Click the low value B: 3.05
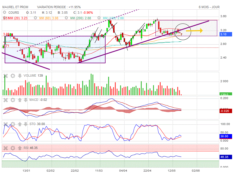This screenshot has width=235, height=174. click(63, 13)
